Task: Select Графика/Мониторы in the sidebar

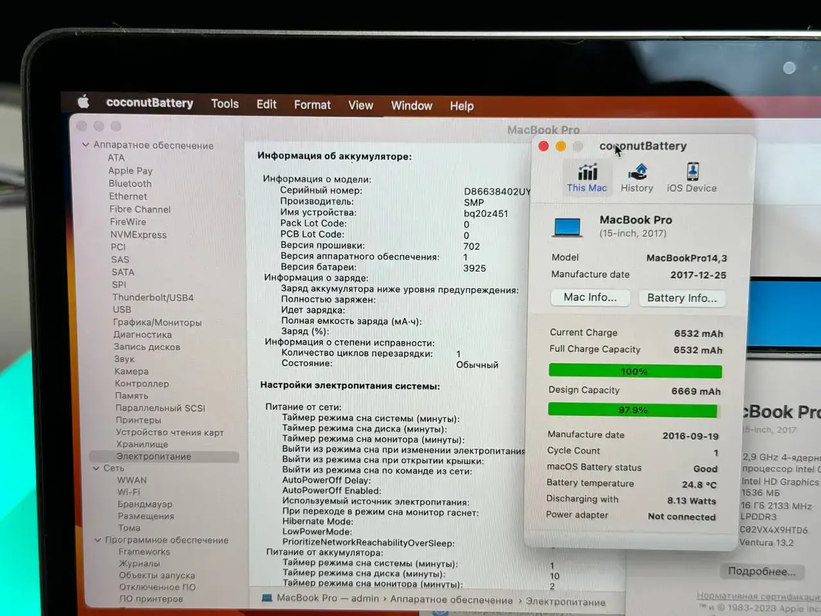Action: coord(157,322)
